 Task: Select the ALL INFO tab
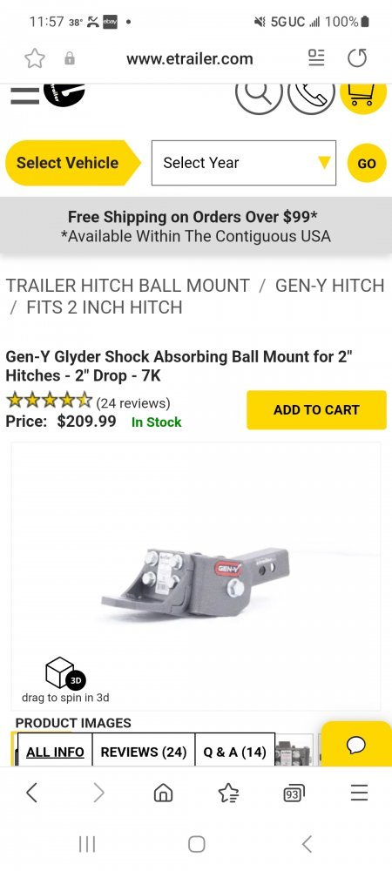coord(55,753)
